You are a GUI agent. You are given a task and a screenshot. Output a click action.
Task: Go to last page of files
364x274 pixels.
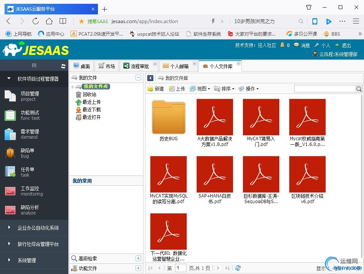[x=227, y=268]
